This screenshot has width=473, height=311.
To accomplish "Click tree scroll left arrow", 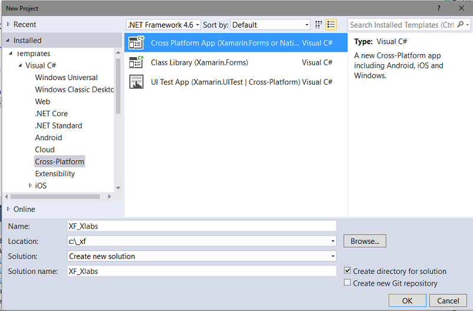I will 6,197.
